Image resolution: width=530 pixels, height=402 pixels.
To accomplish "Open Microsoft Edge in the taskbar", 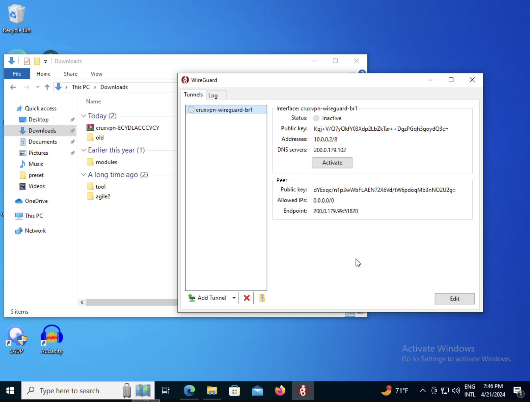I will [x=189, y=390].
